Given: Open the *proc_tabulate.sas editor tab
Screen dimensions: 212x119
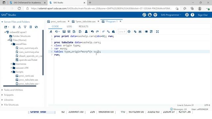Looking at the screenshot, I should (x=85, y=21).
